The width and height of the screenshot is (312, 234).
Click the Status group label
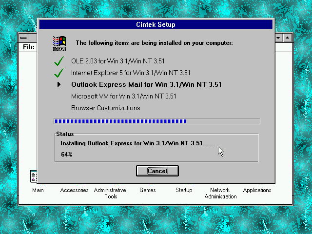click(x=65, y=134)
